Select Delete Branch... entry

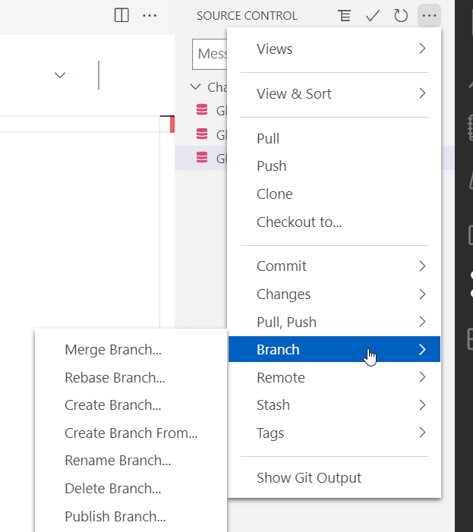(x=113, y=489)
